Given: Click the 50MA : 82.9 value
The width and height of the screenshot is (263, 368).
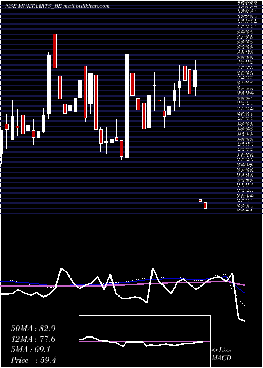Looking at the screenshot, I should pyautogui.click(x=33, y=329).
